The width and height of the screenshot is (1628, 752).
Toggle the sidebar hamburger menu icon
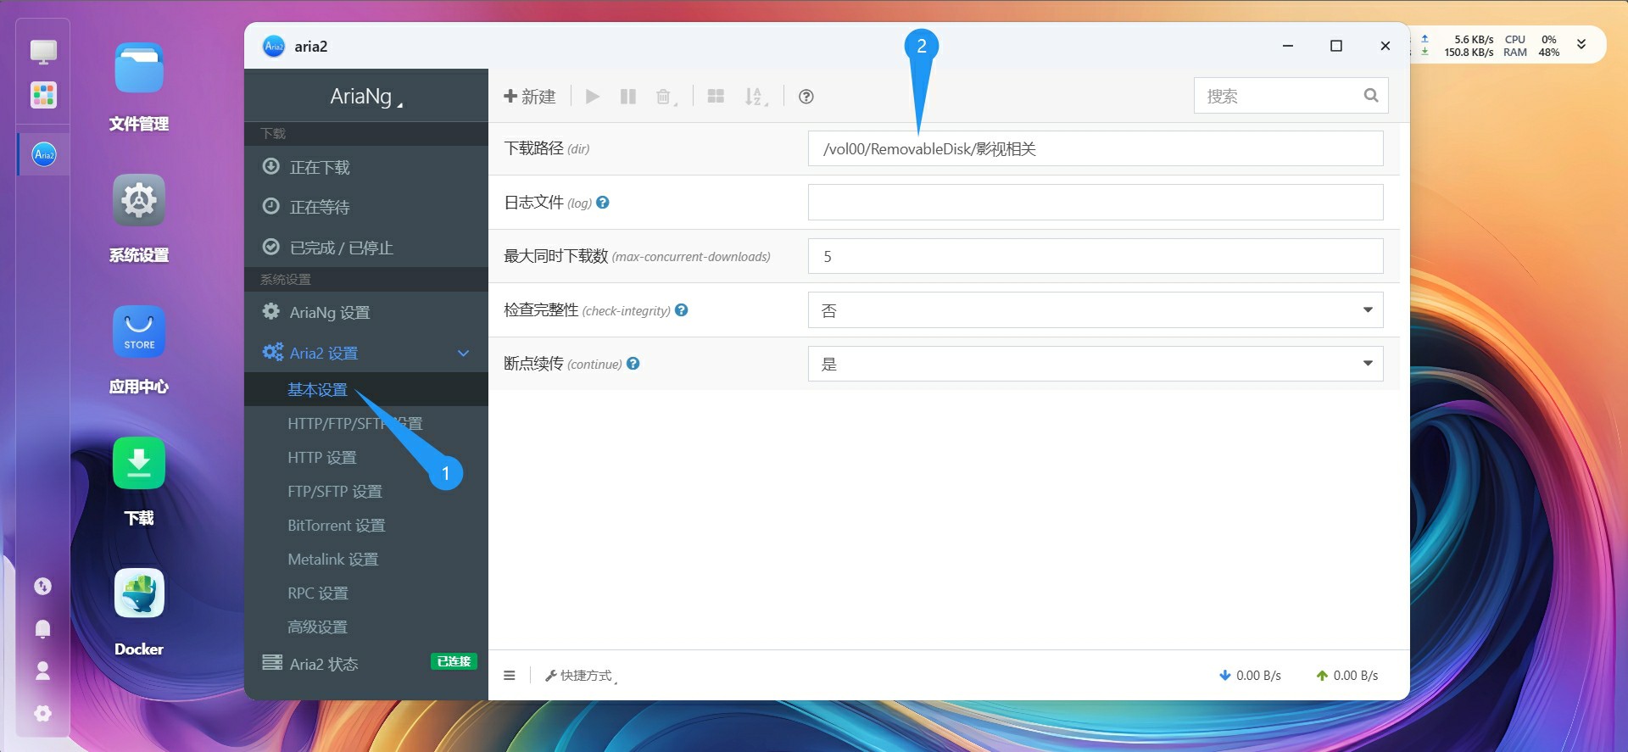[x=510, y=676]
